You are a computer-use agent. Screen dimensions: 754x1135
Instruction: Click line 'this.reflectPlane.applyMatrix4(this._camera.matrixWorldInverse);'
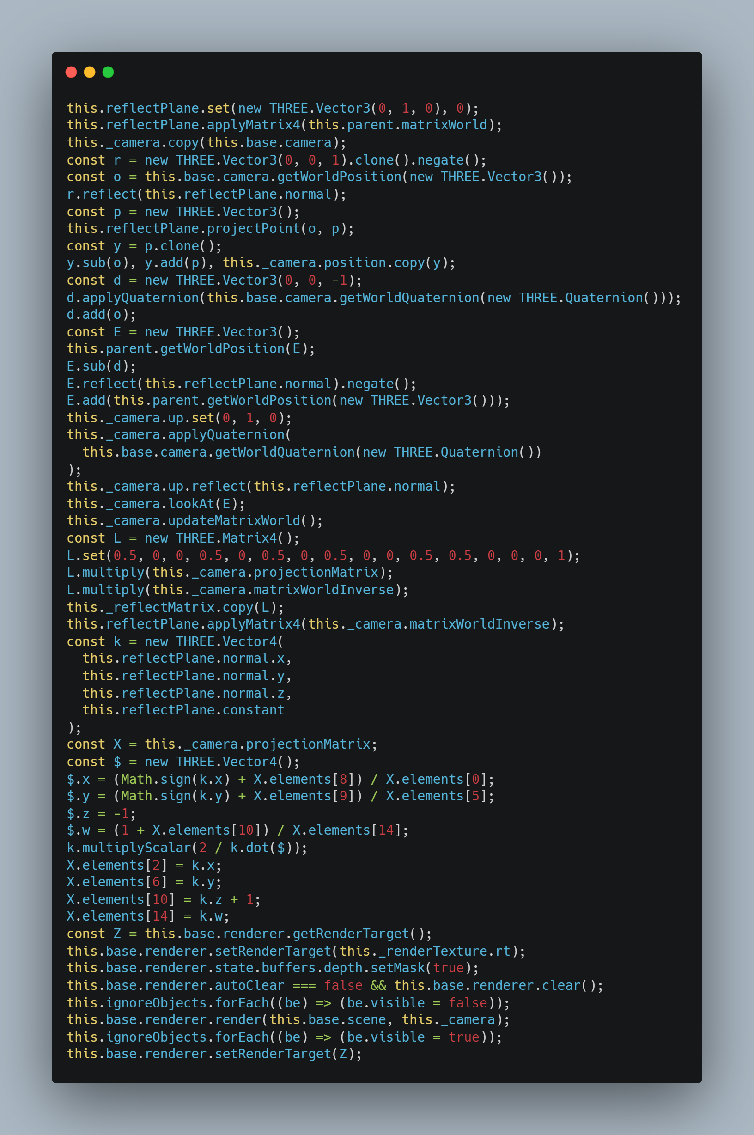click(316, 624)
